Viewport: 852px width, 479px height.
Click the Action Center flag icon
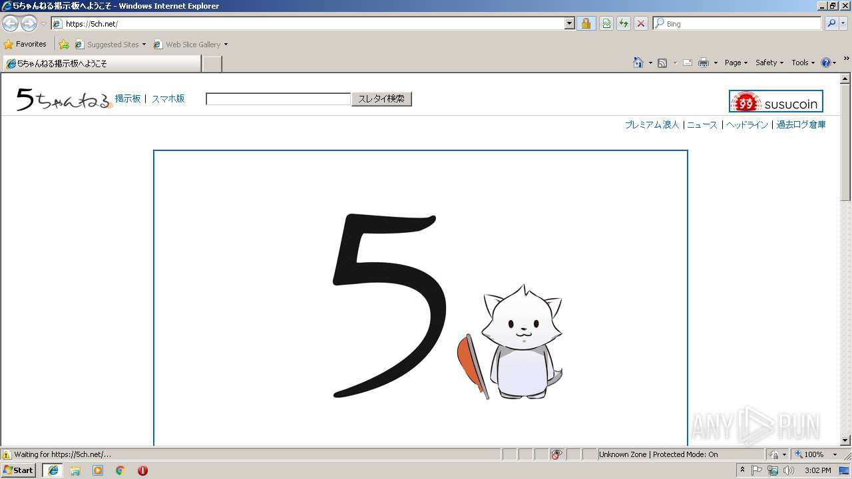(x=757, y=470)
